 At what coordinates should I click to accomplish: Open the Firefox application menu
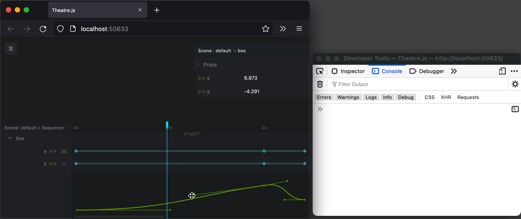pos(299,29)
